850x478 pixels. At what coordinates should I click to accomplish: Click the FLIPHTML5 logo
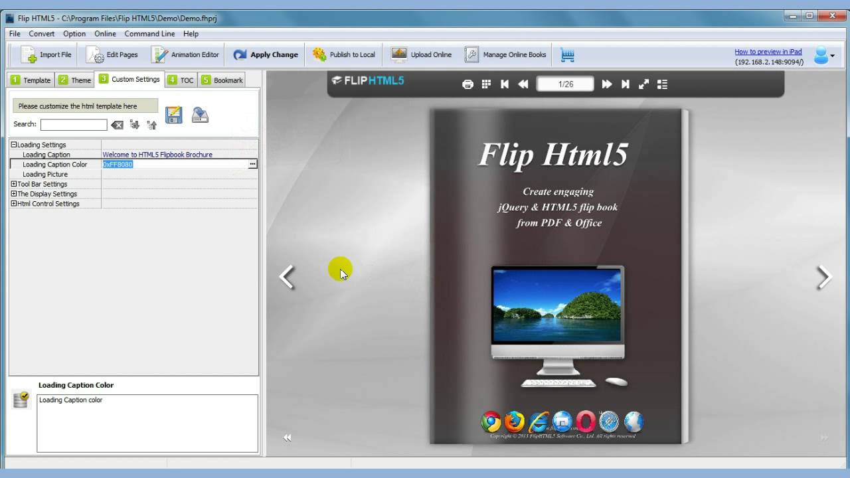pos(368,81)
